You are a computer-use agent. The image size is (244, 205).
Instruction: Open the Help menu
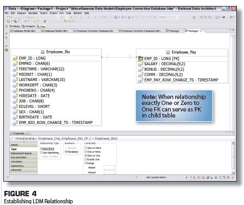tap(87, 13)
